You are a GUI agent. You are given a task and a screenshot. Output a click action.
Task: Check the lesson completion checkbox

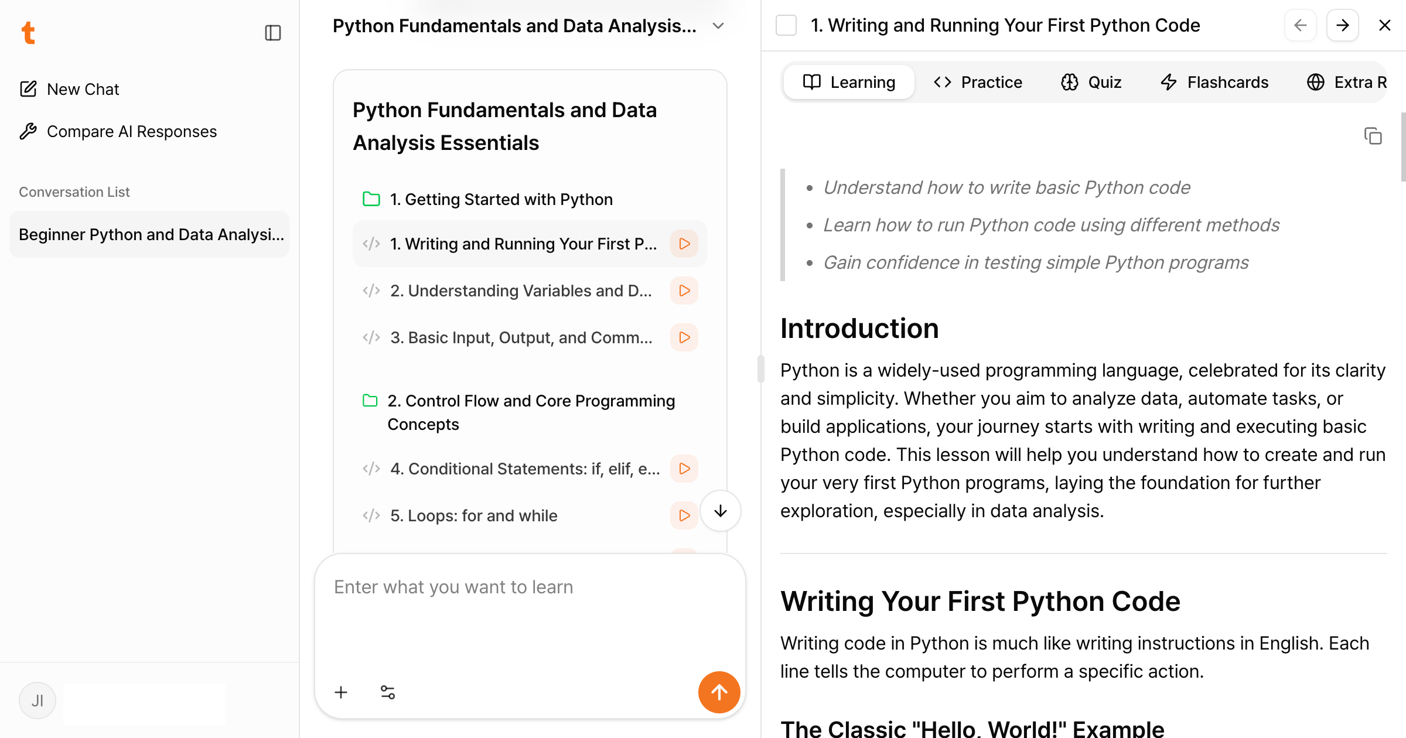pos(786,25)
